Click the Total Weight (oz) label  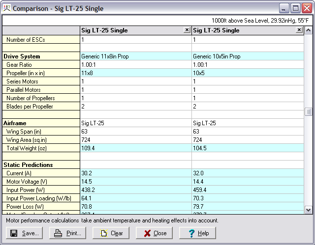[x=27, y=148]
